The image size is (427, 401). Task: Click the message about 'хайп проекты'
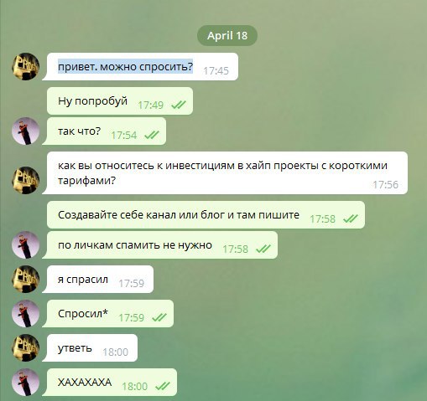click(x=227, y=172)
